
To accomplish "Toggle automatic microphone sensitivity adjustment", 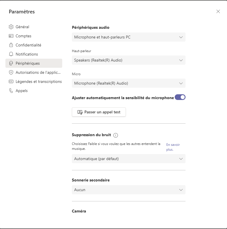I will 180,97.
